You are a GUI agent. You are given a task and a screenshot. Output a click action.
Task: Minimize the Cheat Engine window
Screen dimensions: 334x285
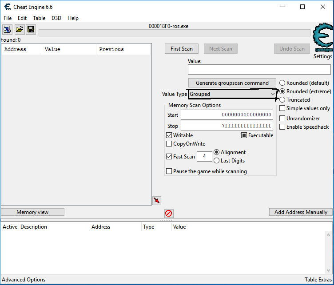pos(282,7)
